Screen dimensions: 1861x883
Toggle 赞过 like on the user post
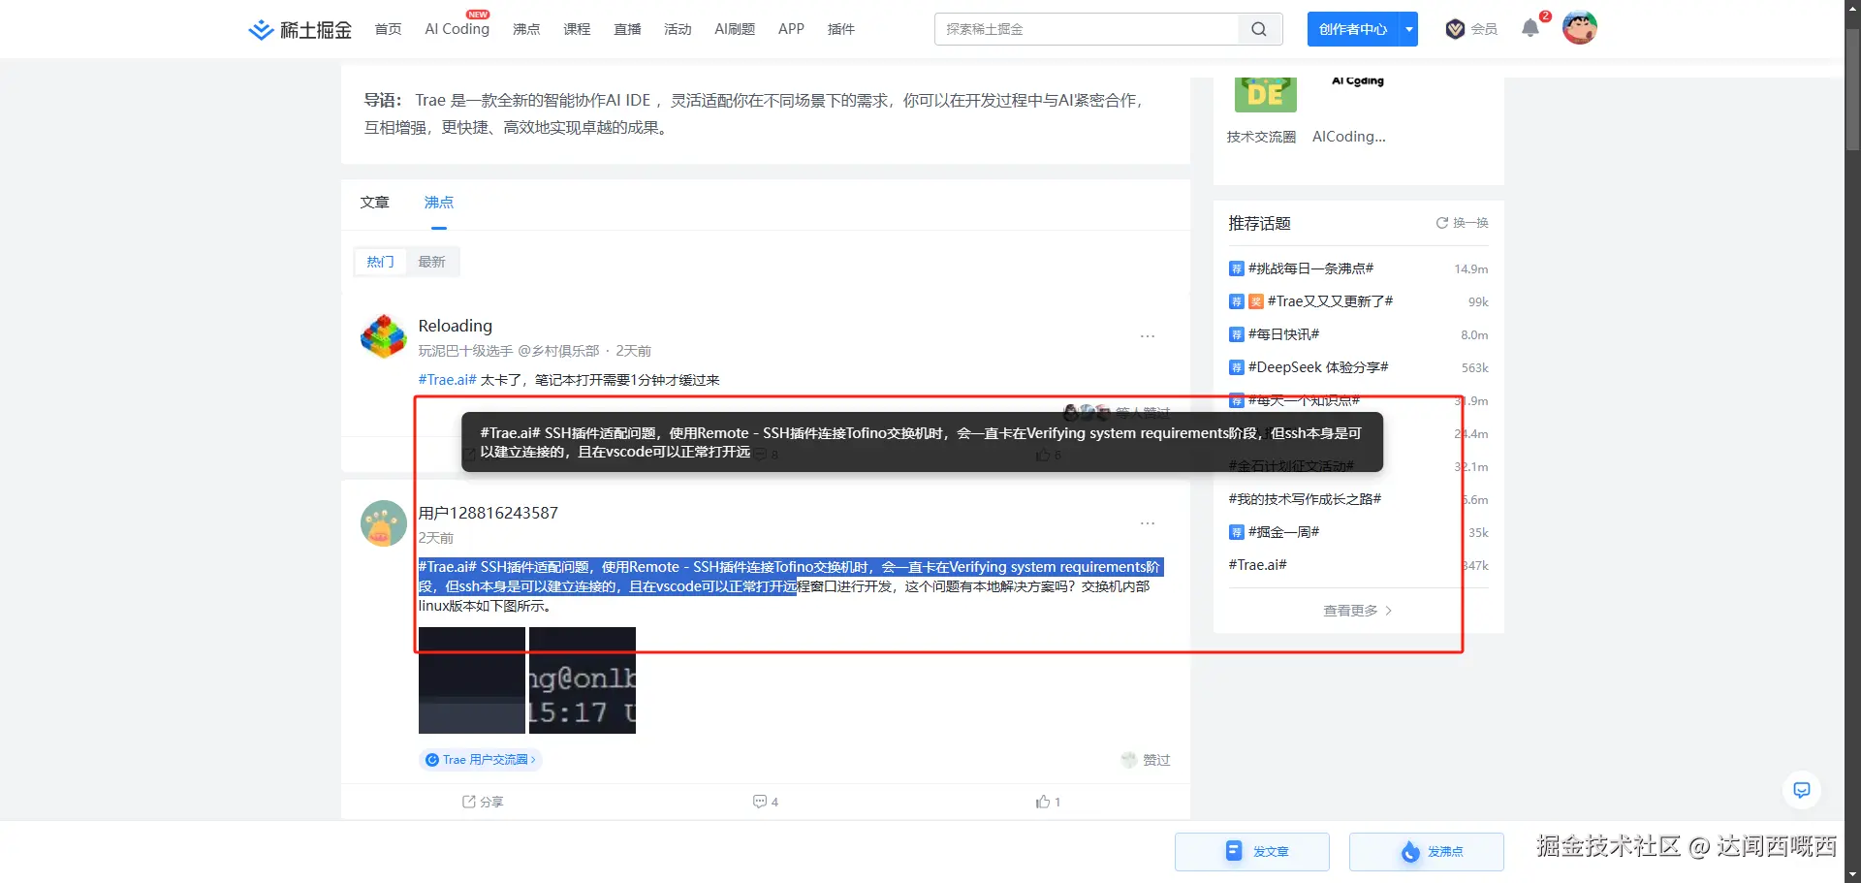pyautogui.click(x=1145, y=760)
